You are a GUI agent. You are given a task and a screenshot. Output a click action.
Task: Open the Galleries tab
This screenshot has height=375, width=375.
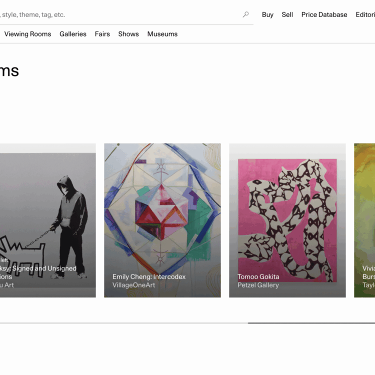pos(73,34)
